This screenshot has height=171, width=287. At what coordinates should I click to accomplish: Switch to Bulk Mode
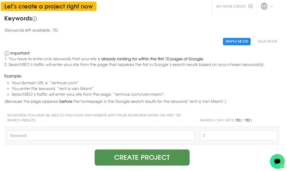(x=267, y=41)
